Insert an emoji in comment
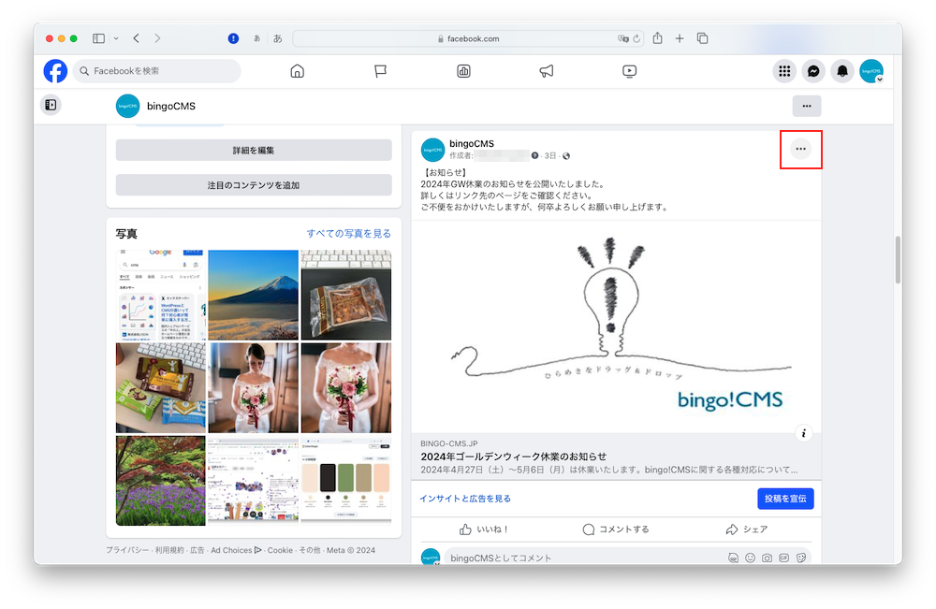This screenshot has width=936, height=609. point(751,558)
